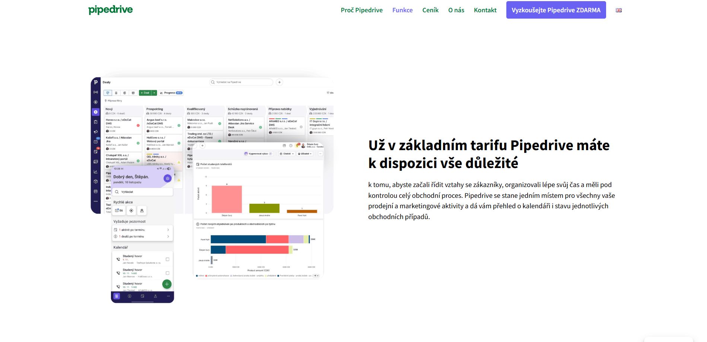707x342 pixels.
Task: Select the Deals dollar icon in sidebar
Action: [x=96, y=112]
